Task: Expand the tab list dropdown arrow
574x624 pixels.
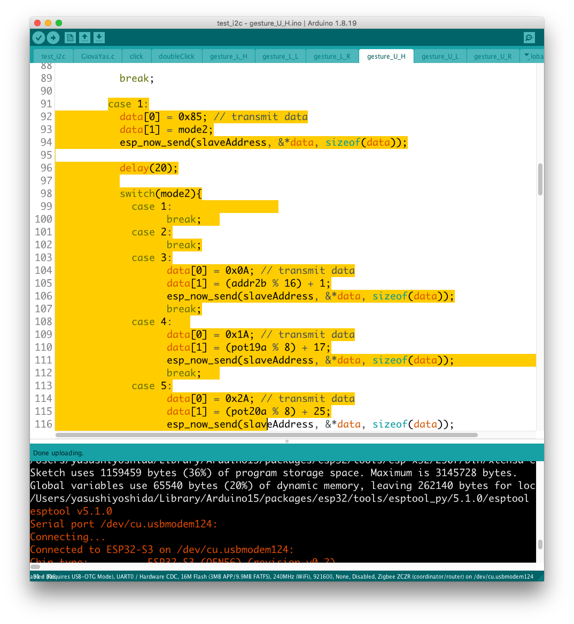Action: (526, 56)
